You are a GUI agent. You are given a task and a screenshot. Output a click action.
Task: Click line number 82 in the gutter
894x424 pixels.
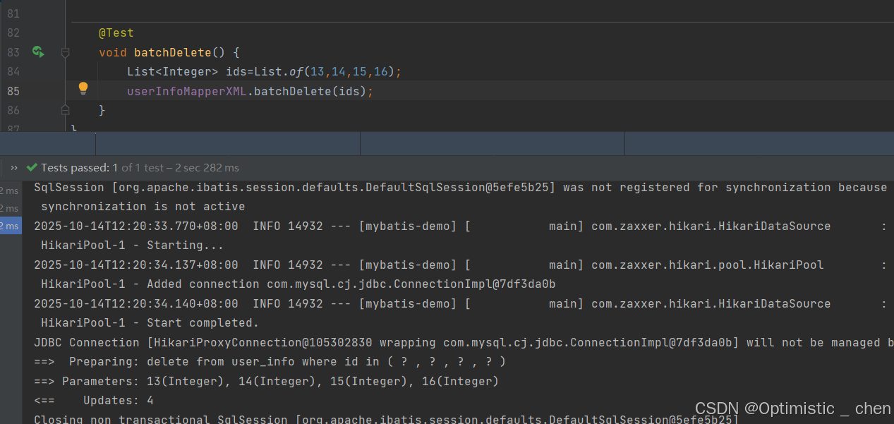(x=13, y=33)
